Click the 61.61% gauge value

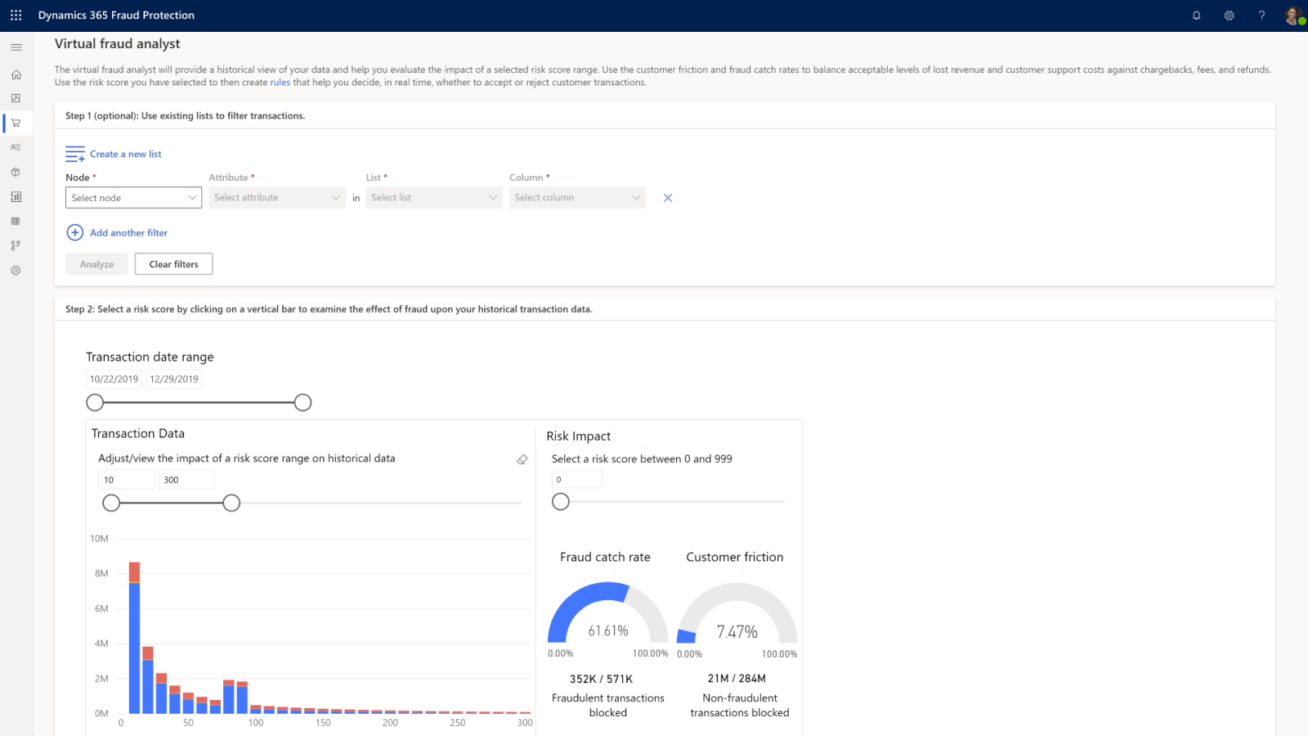pos(608,631)
